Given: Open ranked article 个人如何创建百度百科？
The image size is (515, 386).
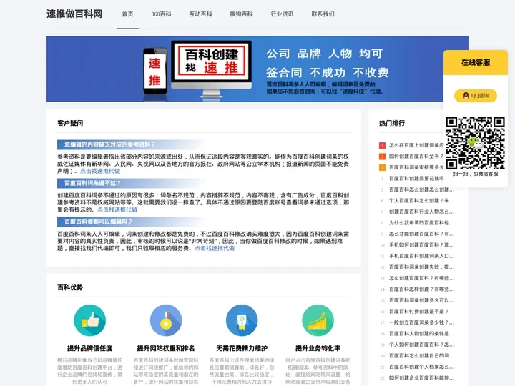Looking at the screenshot, I should point(422,345).
